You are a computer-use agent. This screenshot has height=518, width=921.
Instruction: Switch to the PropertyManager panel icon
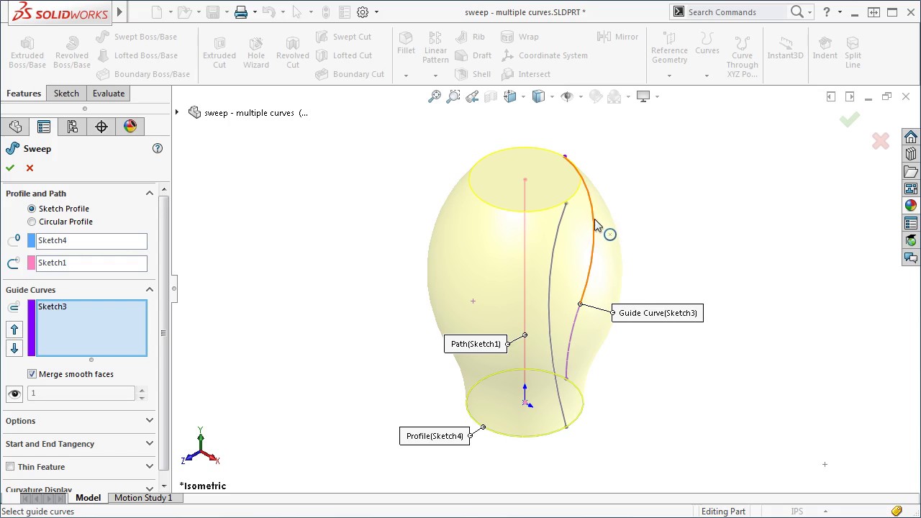[44, 127]
